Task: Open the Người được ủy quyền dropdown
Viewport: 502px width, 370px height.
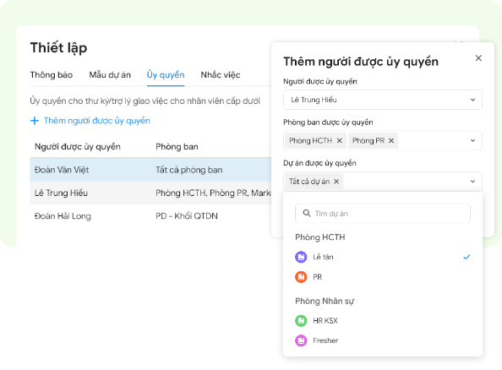Action: (383, 100)
